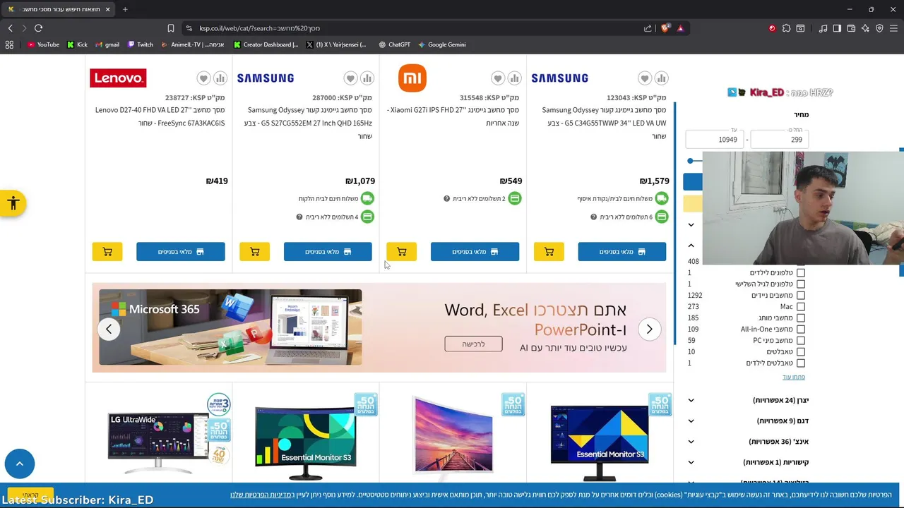Add ₪549 Xiaomi monitor to cart
Image resolution: width=904 pixels, height=508 pixels.
tap(401, 252)
